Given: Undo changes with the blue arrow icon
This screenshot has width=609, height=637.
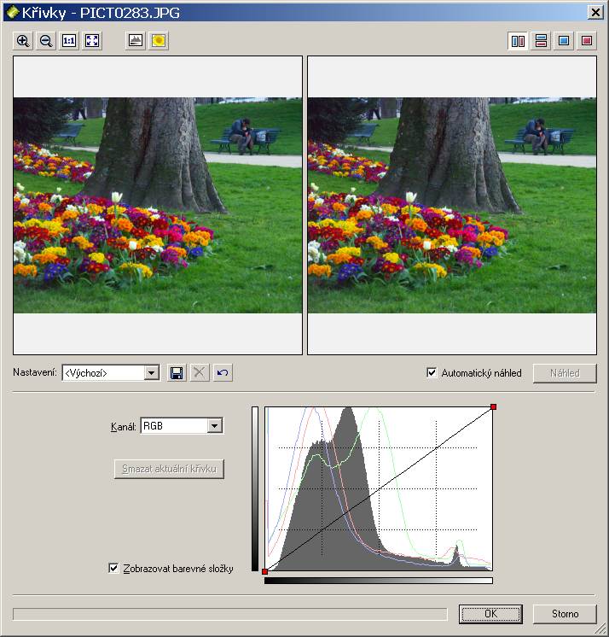Looking at the screenshot, I should pyautogui.click(x=223, y=372).
